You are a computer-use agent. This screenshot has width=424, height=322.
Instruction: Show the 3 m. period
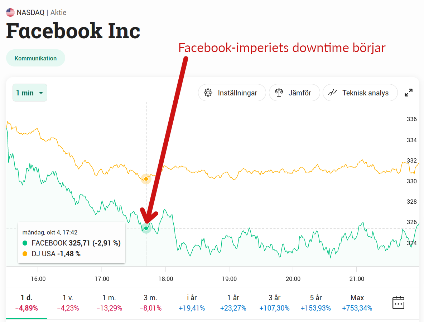tap(150, 302)
